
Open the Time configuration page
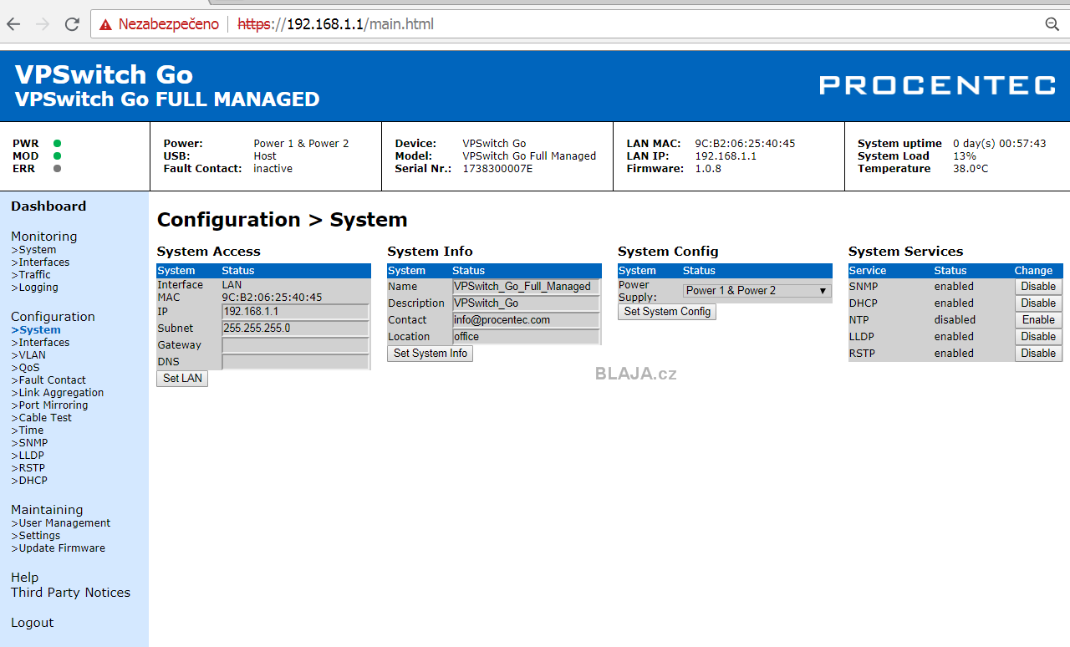point(28,430)
